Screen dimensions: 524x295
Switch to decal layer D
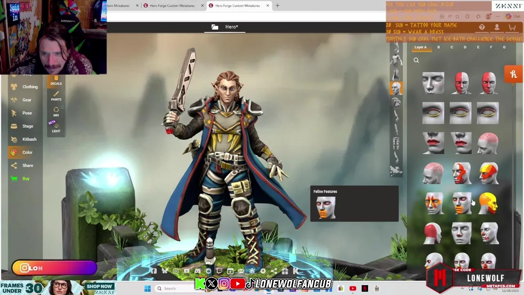465,47
